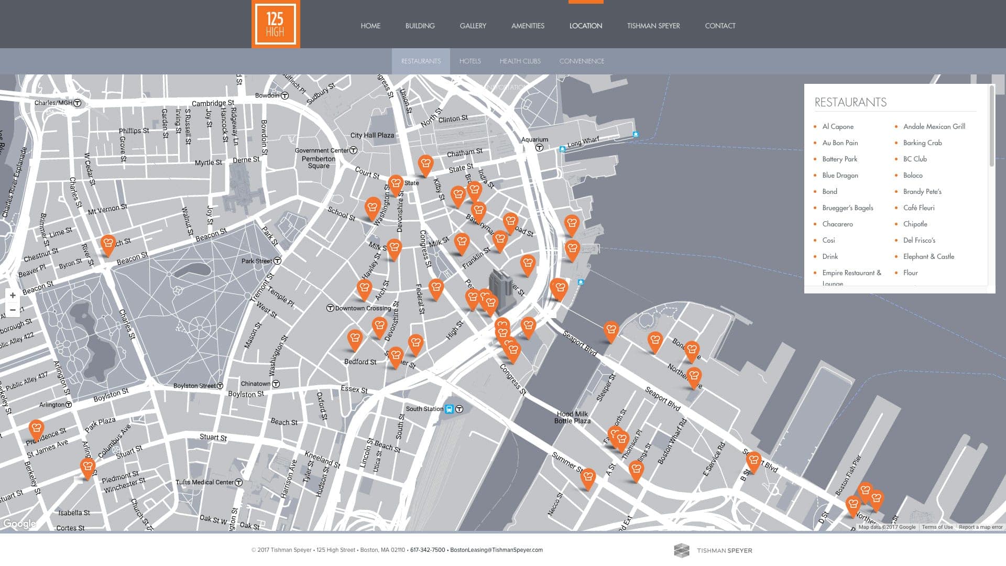Switch to the Hotels tab
The width and height of the screenshot is (1006, 566).
pyautogui.click(x=470, y=61)
